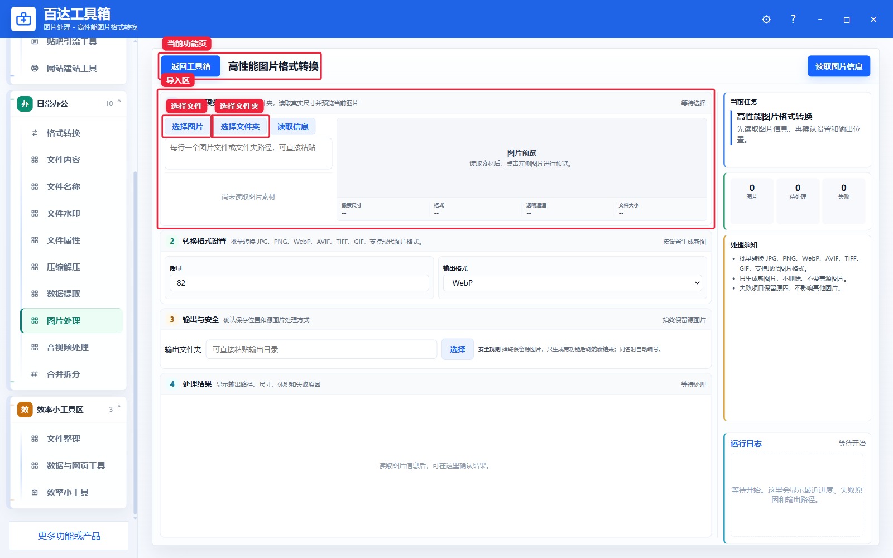The image size is (893, 558).
Task: Click the 文件属性 sidebar label
Action: [64, 240]
